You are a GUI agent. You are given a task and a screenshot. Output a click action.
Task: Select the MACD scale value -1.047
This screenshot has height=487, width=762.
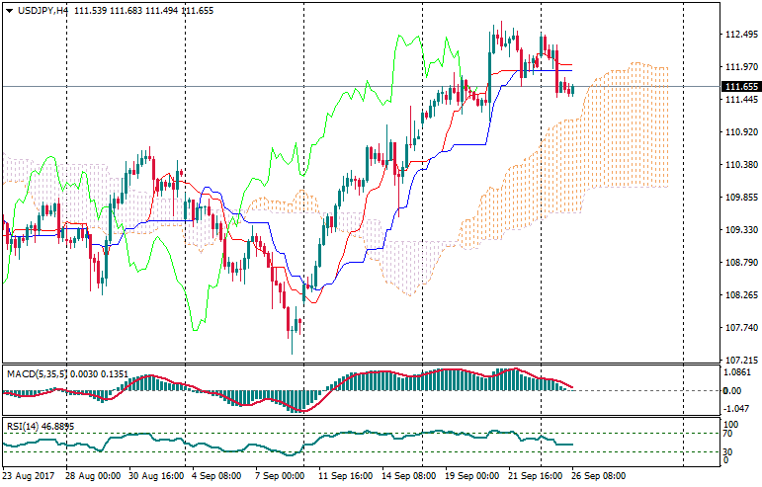coord(738,406)
